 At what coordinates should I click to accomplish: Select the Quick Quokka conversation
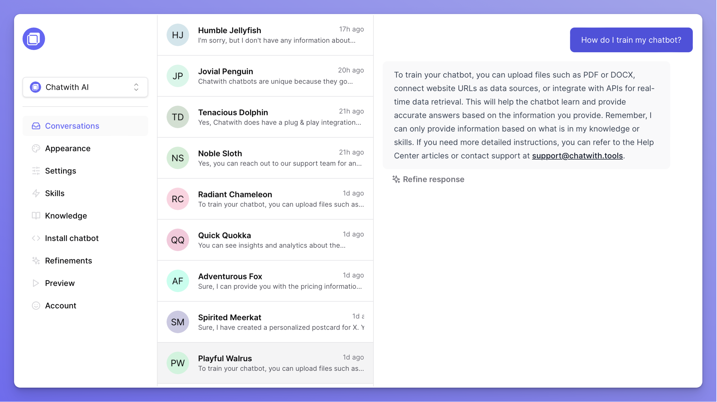tap(265, 240)
